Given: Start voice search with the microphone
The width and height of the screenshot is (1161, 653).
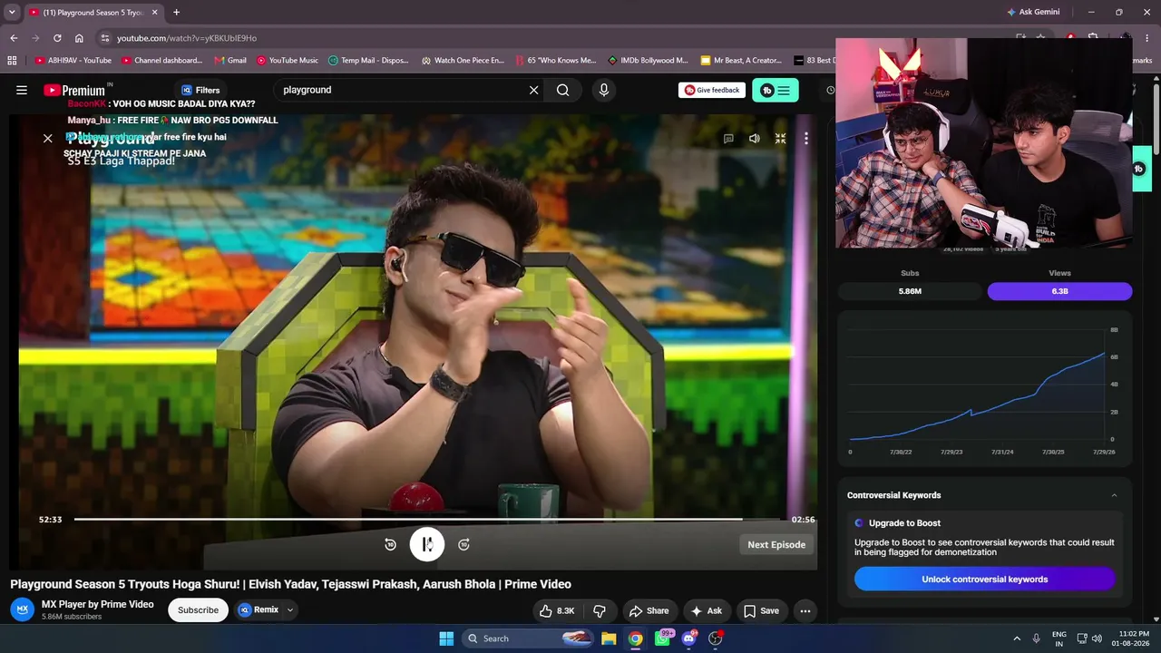Looking at the screenshot, I should (604, 90).
